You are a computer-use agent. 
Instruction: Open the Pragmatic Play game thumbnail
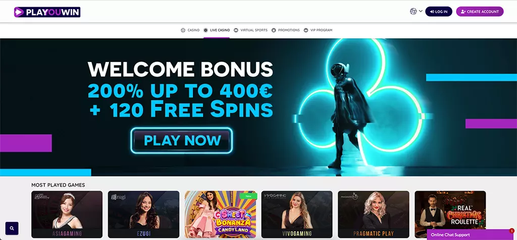tap(374, 214)
